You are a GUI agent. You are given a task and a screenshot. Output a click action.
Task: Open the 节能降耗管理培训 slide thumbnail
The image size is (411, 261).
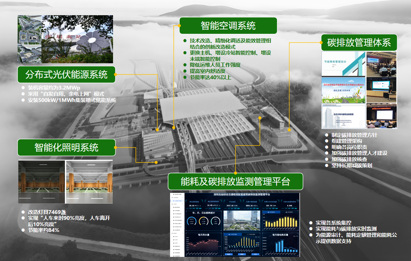coord(343,64)
